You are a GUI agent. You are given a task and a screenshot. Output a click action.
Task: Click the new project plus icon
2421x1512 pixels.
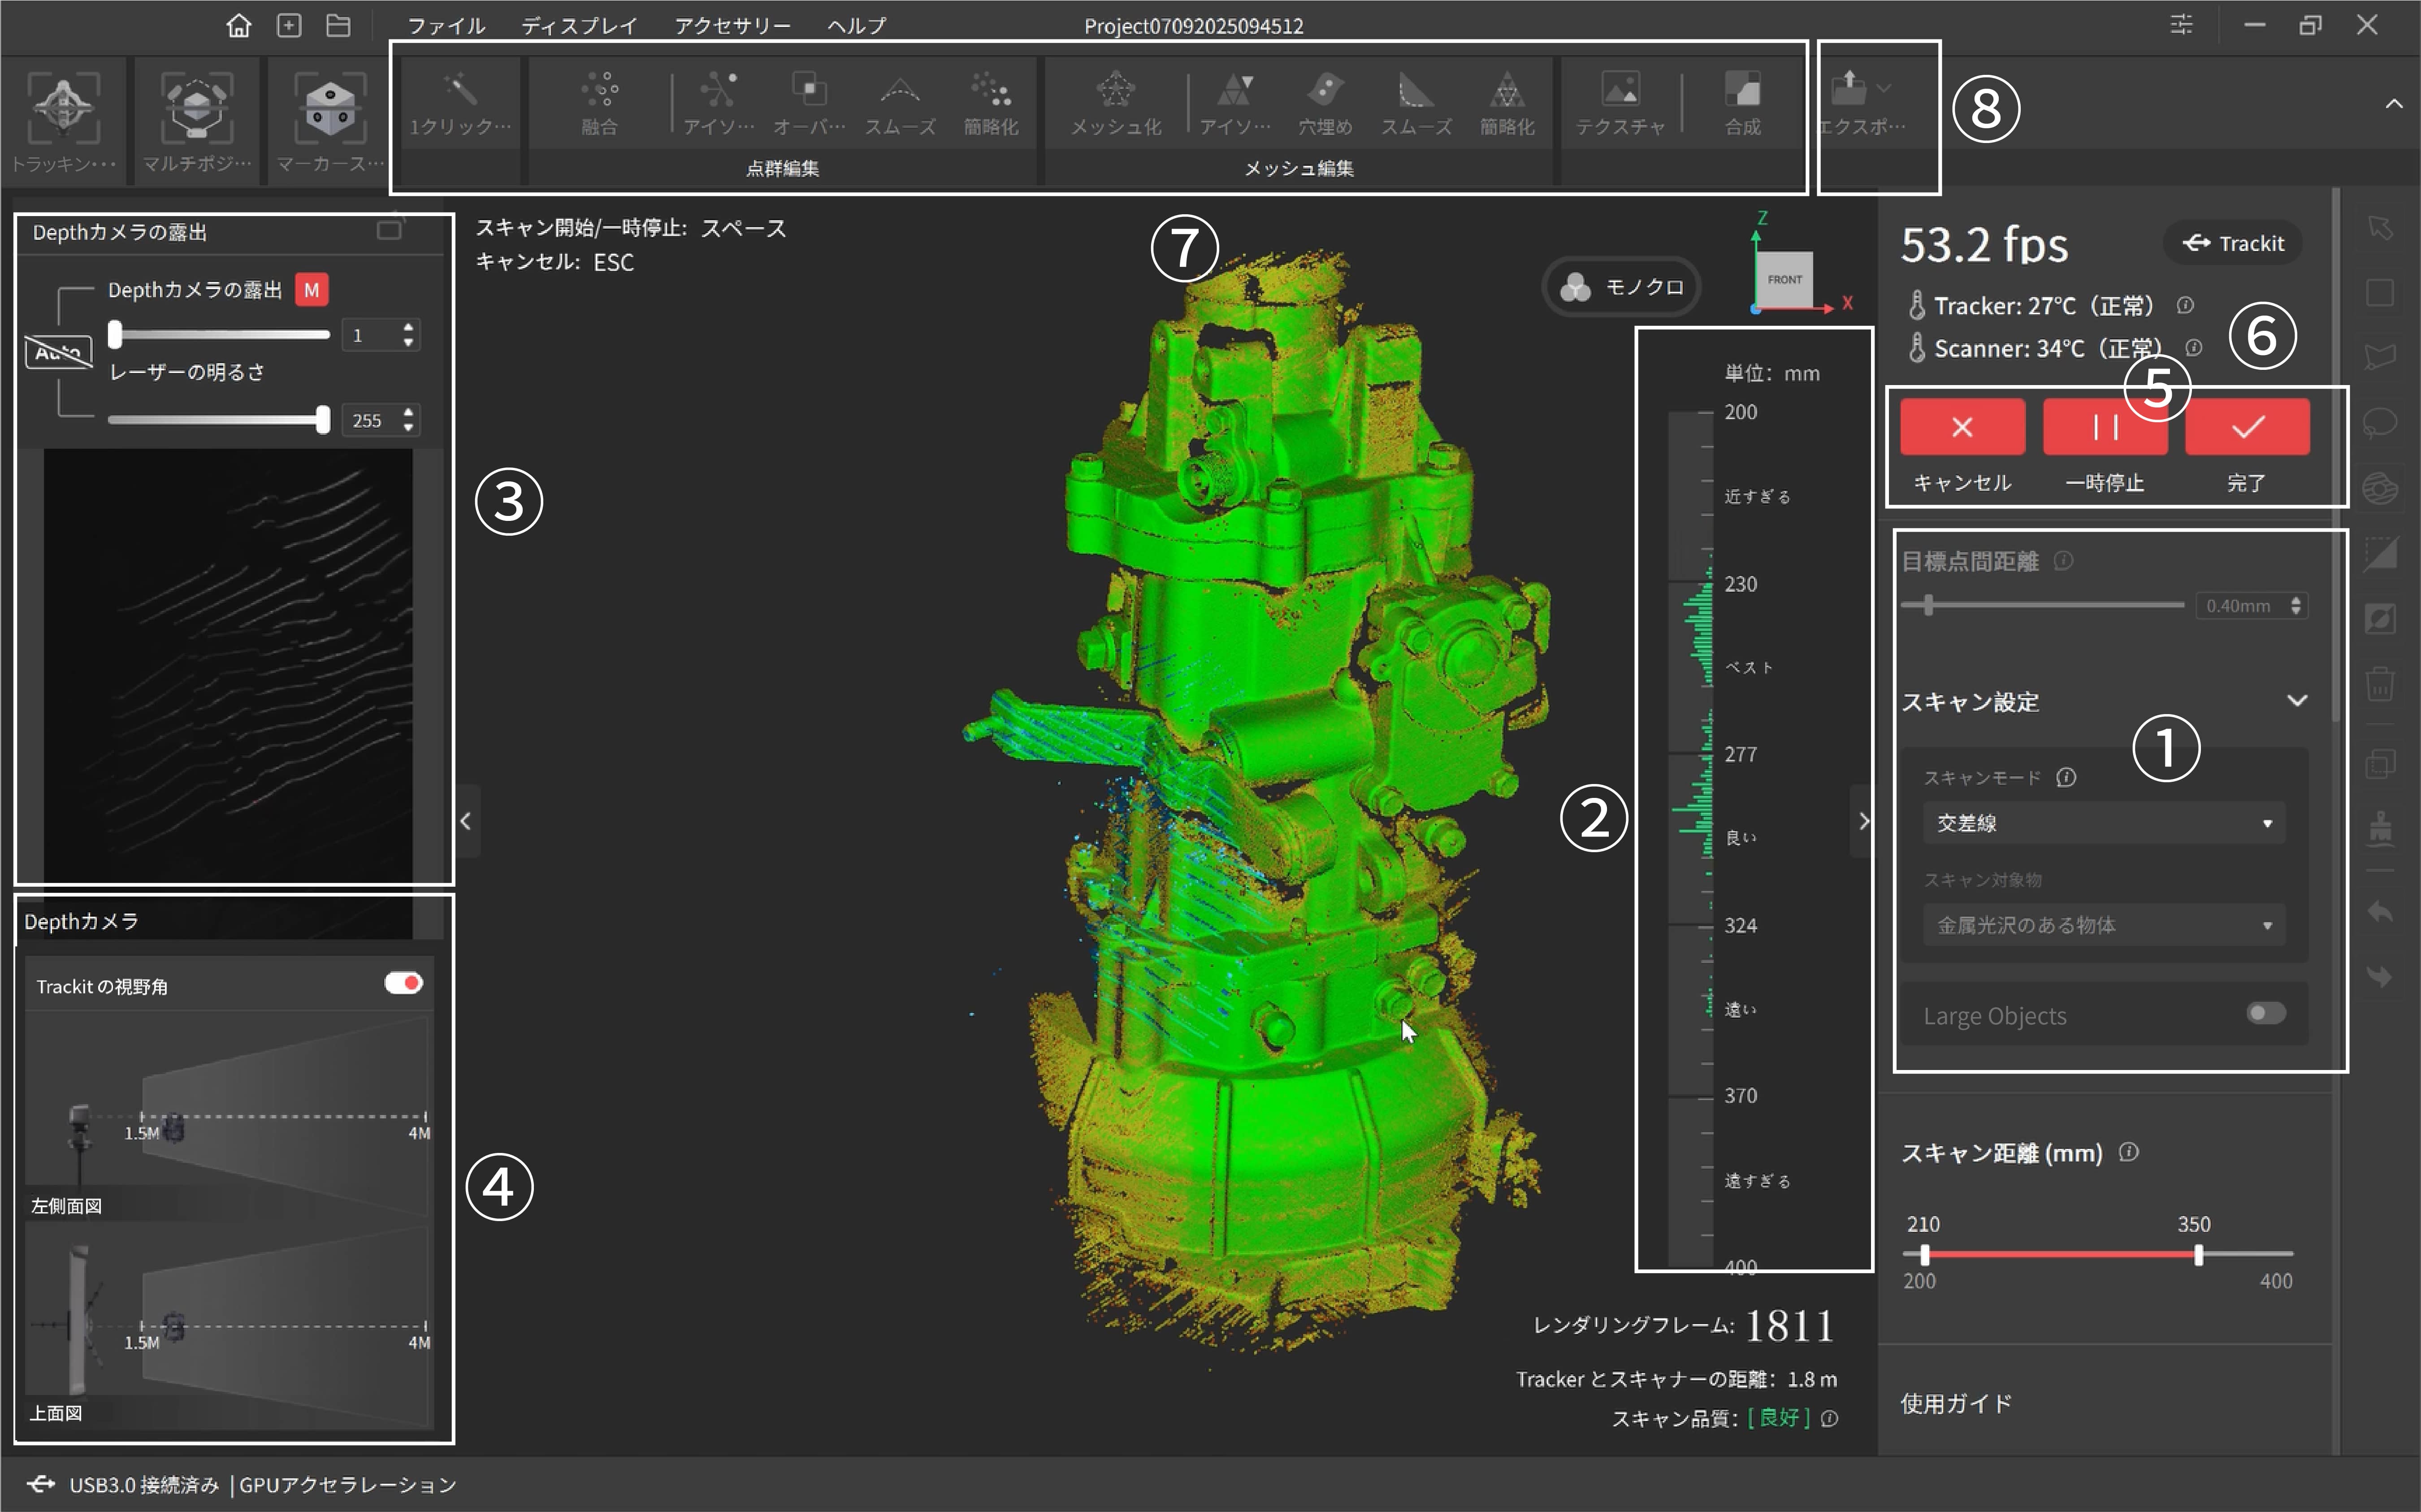coord(289,25)
